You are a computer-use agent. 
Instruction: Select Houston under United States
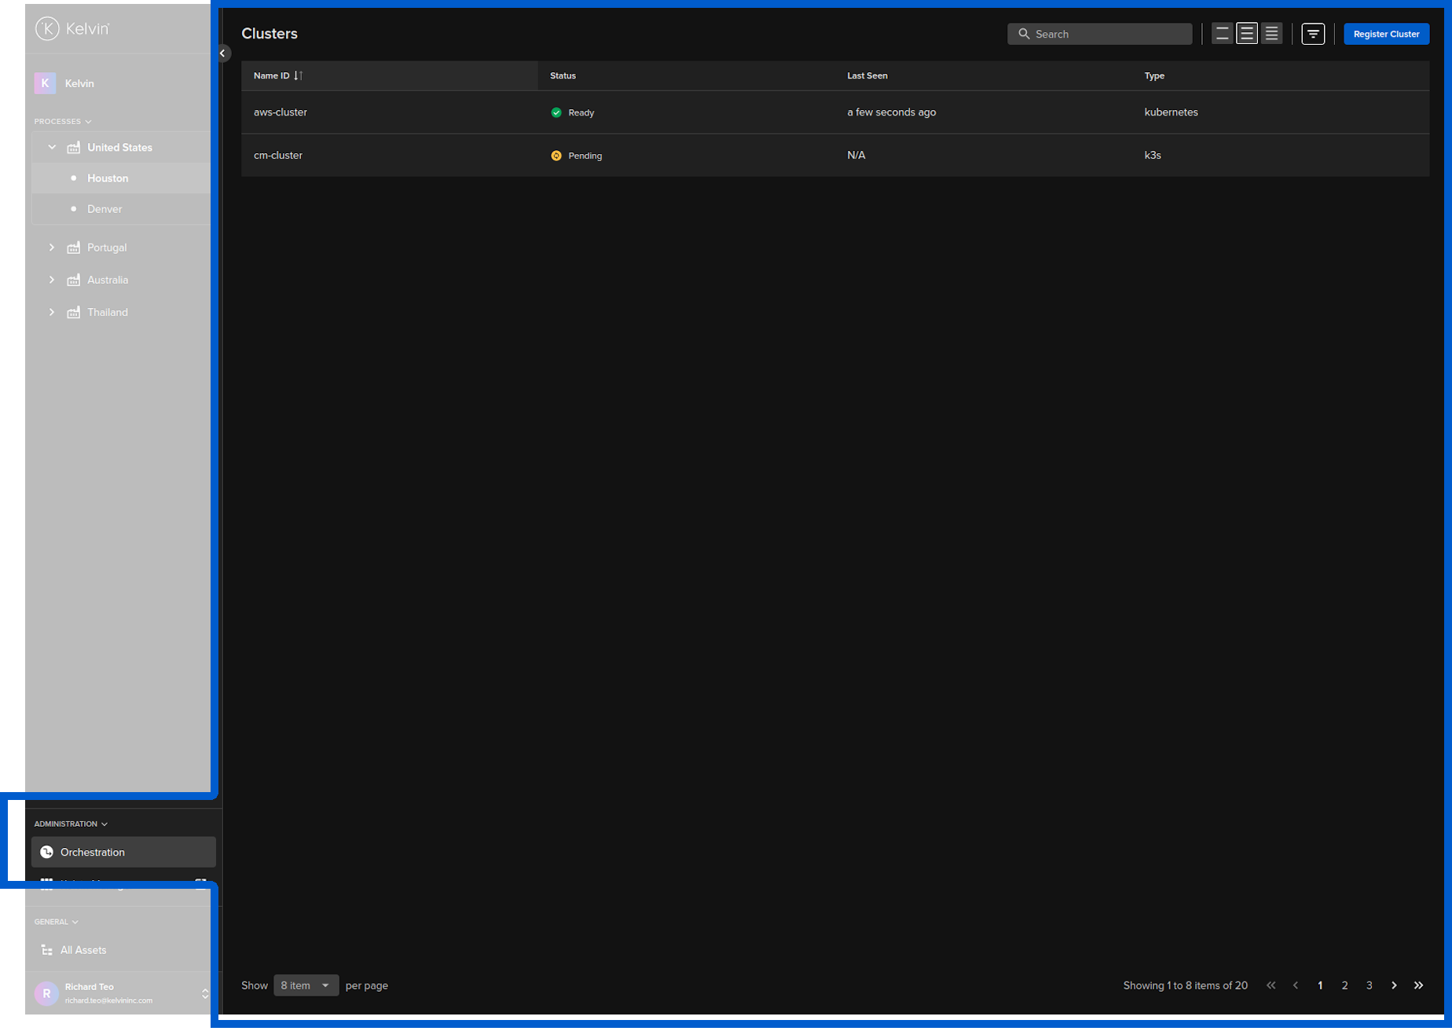pos(108,178)
